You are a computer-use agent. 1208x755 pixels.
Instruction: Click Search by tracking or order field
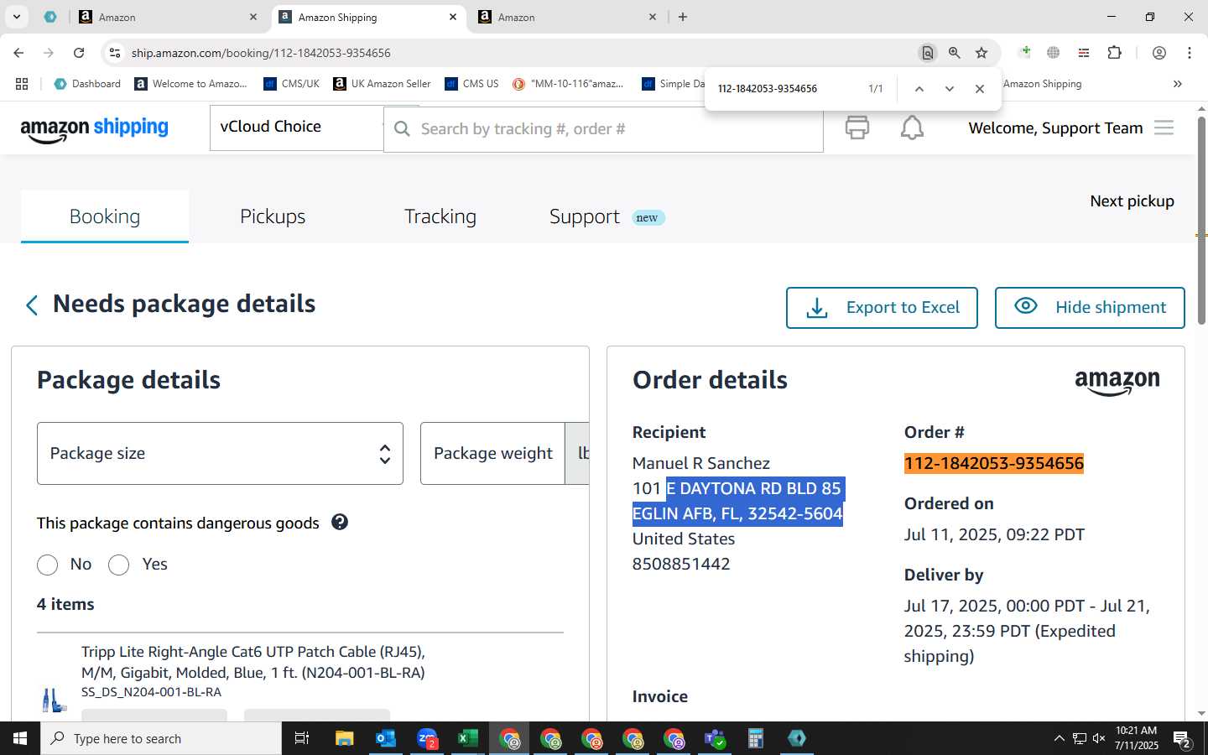point(604,129)
